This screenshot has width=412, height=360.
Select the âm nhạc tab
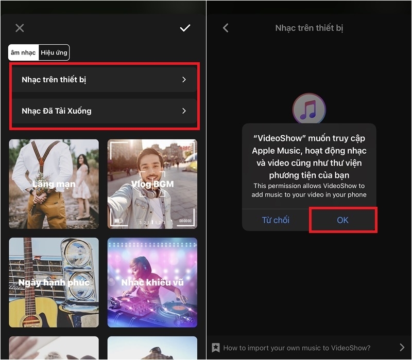click(x=22, y=52)
